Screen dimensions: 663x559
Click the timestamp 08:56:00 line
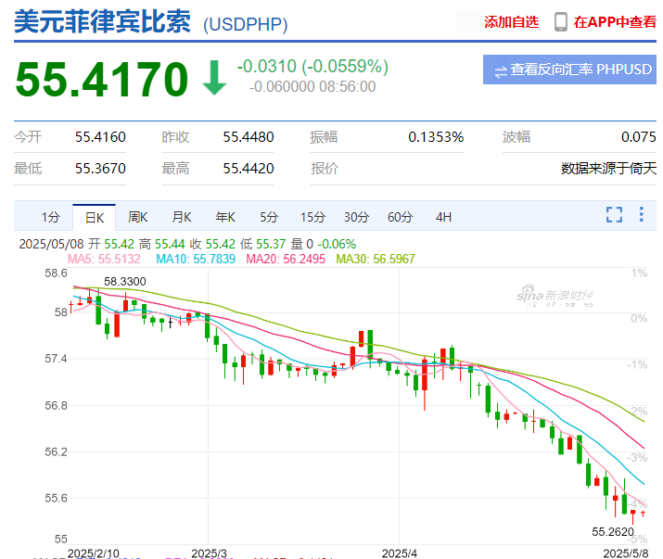pos(312,87)
